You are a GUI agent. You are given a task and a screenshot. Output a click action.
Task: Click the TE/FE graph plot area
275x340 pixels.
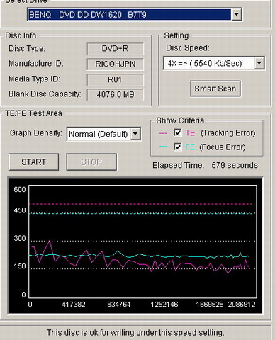pyautogui.click(x=142, y=242)
